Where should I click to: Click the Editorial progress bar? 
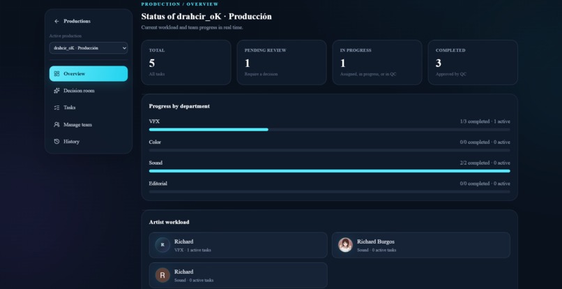click(x=329, y=192)
